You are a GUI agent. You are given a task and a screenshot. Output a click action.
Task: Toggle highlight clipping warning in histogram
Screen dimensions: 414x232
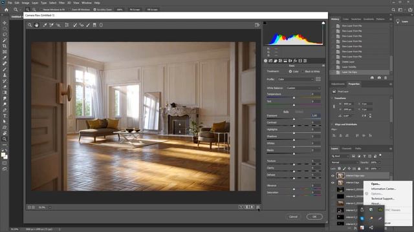(323, 23)
